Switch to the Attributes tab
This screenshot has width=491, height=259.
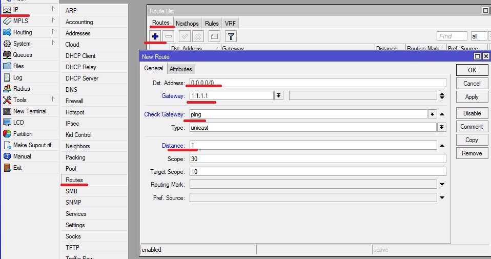tap(180, 69)
